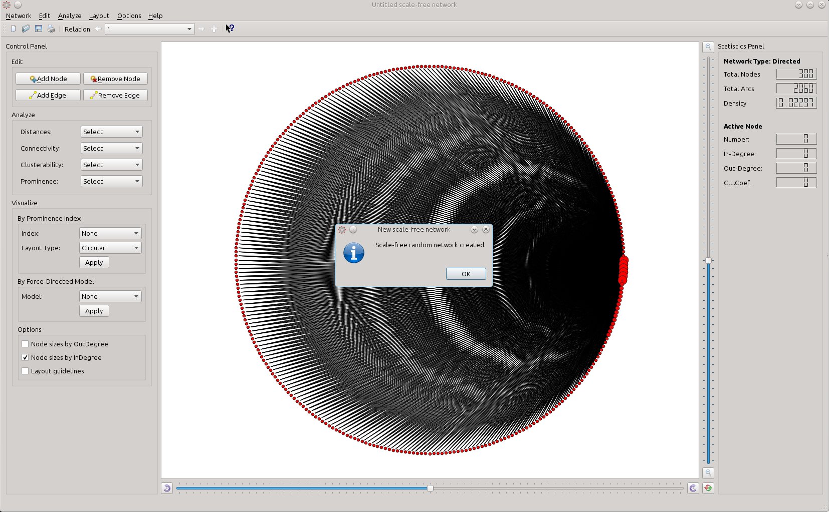829x512 pixels.
Task: Go to previous relation arrow
Action: point(98,29)
